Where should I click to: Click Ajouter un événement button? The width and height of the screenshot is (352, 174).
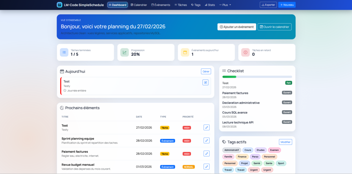tap(236, 27)
